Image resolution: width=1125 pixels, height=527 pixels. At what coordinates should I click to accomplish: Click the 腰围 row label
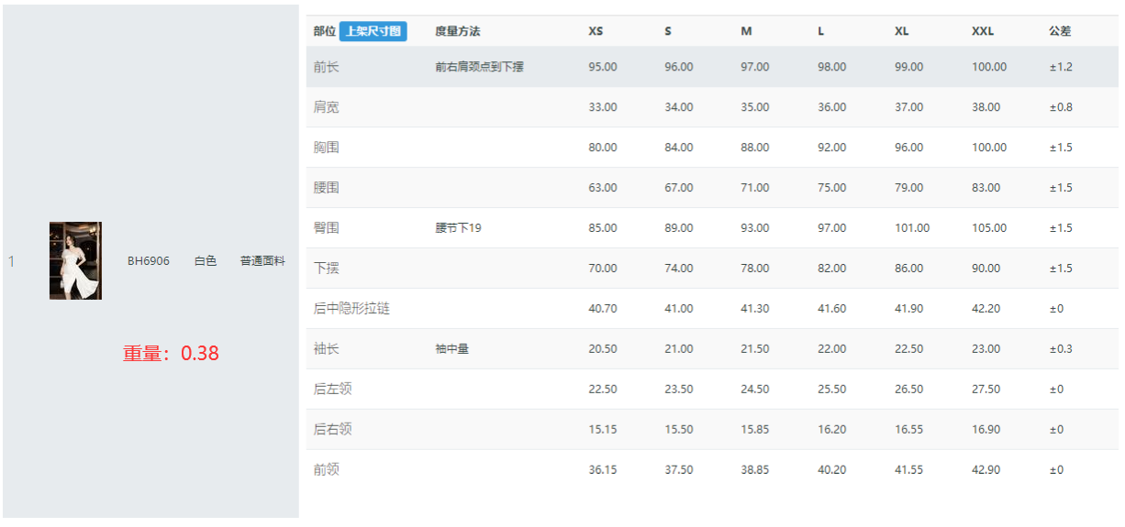pyautogui.click(x=326, y=188)
